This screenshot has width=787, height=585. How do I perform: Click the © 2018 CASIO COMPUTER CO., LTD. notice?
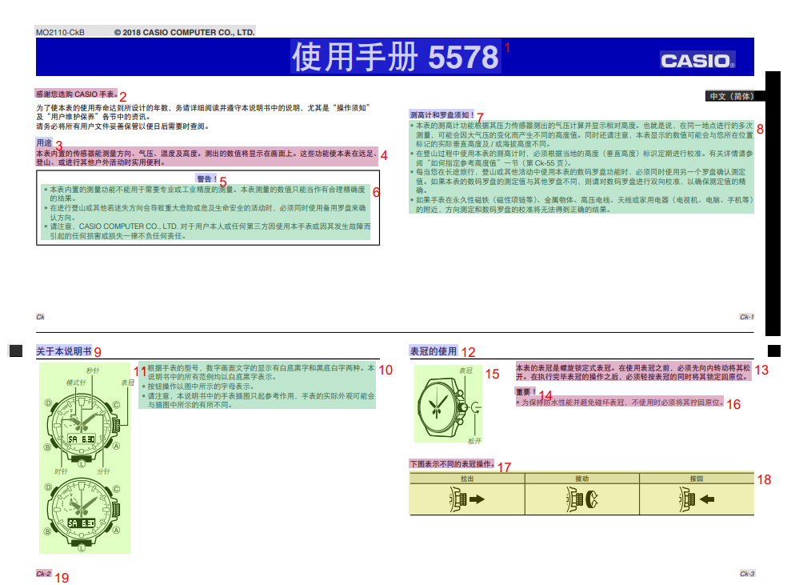[x=184, y=32]
